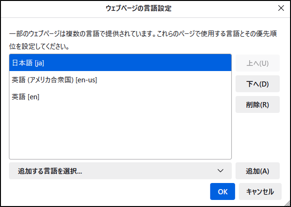Close the ウェブページの言語設定 dialog
This screenshot has height=207, width=291.
(x=281, y=8)
